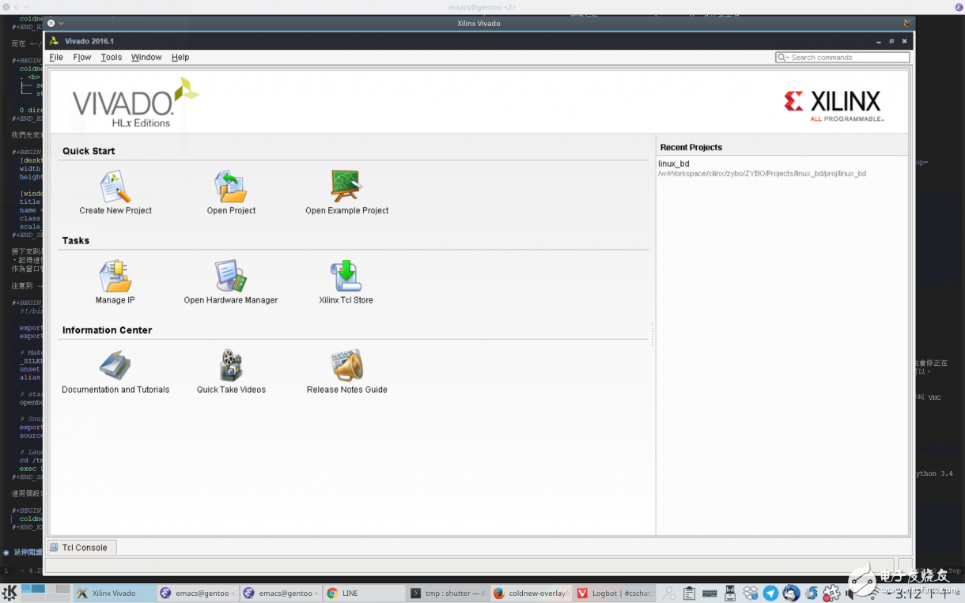Viewport: 965px width, 603px height.
Task: Switch to the Tcl Console tab
Action: pyautogui.click(x=82, y=548)
